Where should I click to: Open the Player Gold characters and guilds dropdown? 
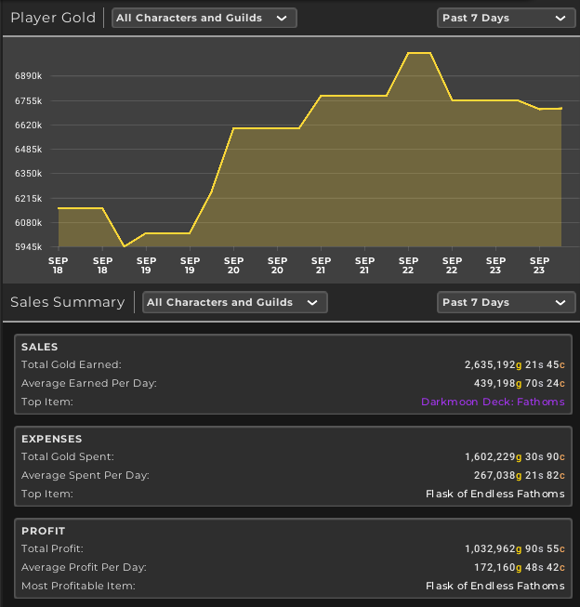[204, 18]
